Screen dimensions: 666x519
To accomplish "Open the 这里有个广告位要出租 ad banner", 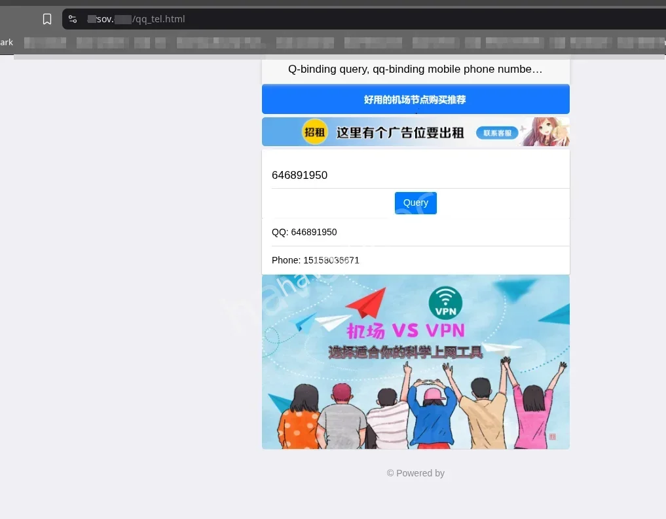I will coord(399,132).
